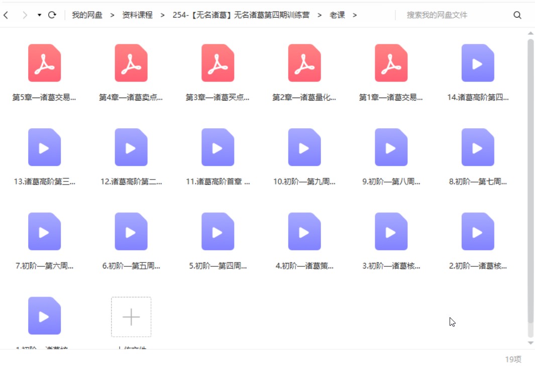Viewport: 535px width, 369px height.
Task: Play the video 11.诸葛高阶首章
Action: click(218, 147)
